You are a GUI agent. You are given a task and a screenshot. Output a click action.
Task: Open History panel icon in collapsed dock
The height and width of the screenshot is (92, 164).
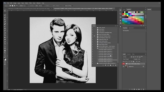pyautogui.click(x=120, y=10)
